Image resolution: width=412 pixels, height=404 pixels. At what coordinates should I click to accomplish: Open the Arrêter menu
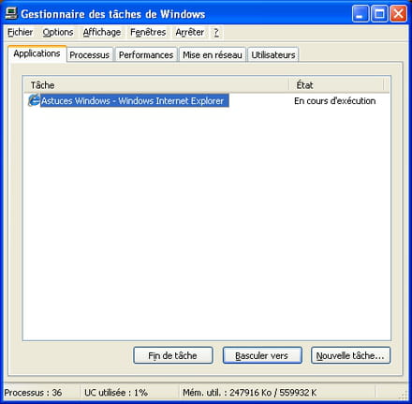[x=190, y=32]
